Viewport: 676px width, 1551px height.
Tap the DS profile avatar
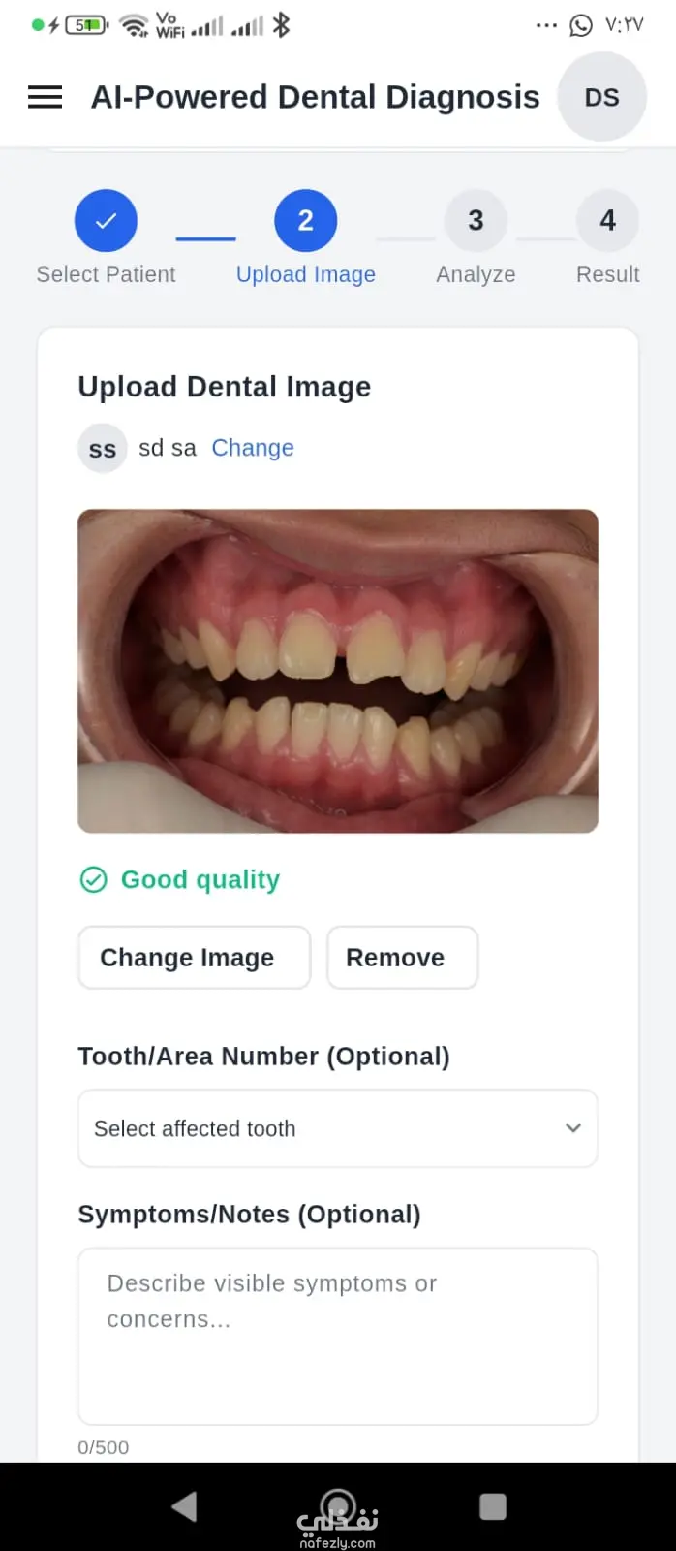coord(601,97)
